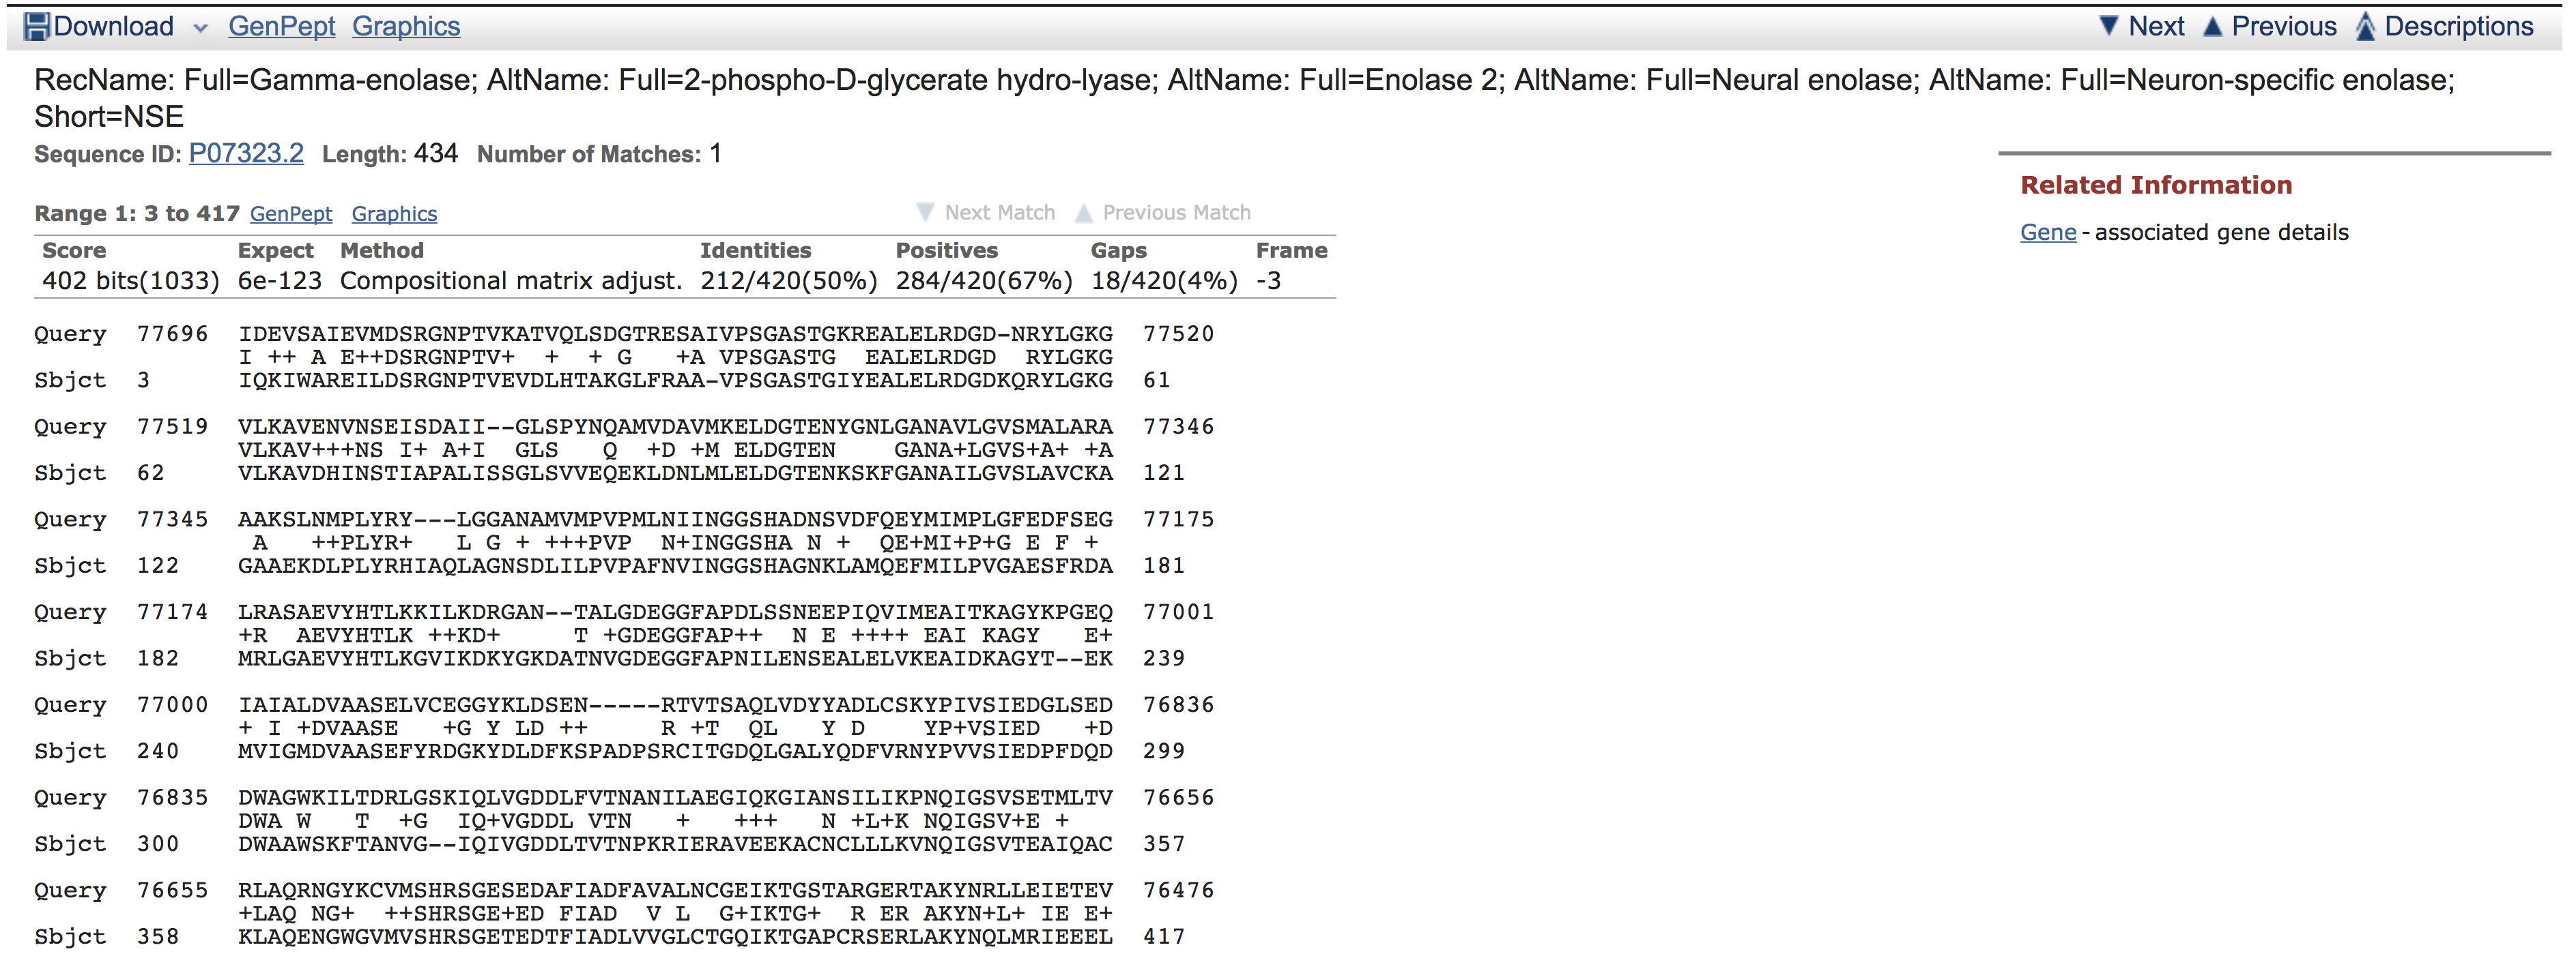2576x971 pixels.
Task: Click the Next Match arrow icon
Action: tap(925, 213)
